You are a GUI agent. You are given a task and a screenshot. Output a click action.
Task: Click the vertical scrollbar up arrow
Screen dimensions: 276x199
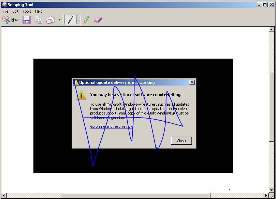coord(272,29)
